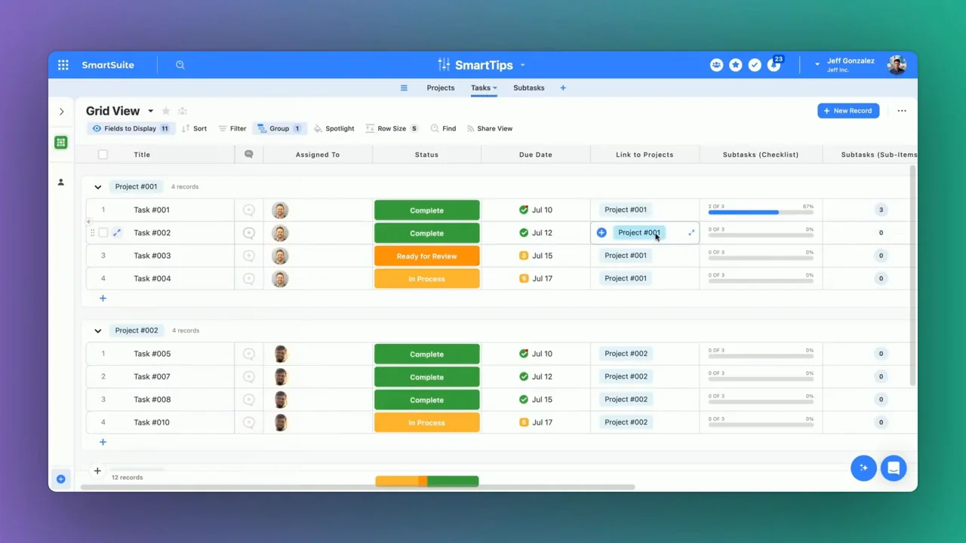Add a new table with plus tab icon
The width and height of the screenshot is (966, 543).
563,88
